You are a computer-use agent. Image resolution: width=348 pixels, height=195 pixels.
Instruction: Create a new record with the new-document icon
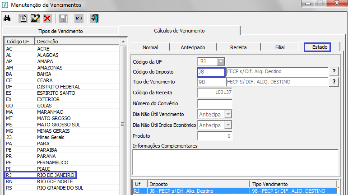tap(23, 19)
